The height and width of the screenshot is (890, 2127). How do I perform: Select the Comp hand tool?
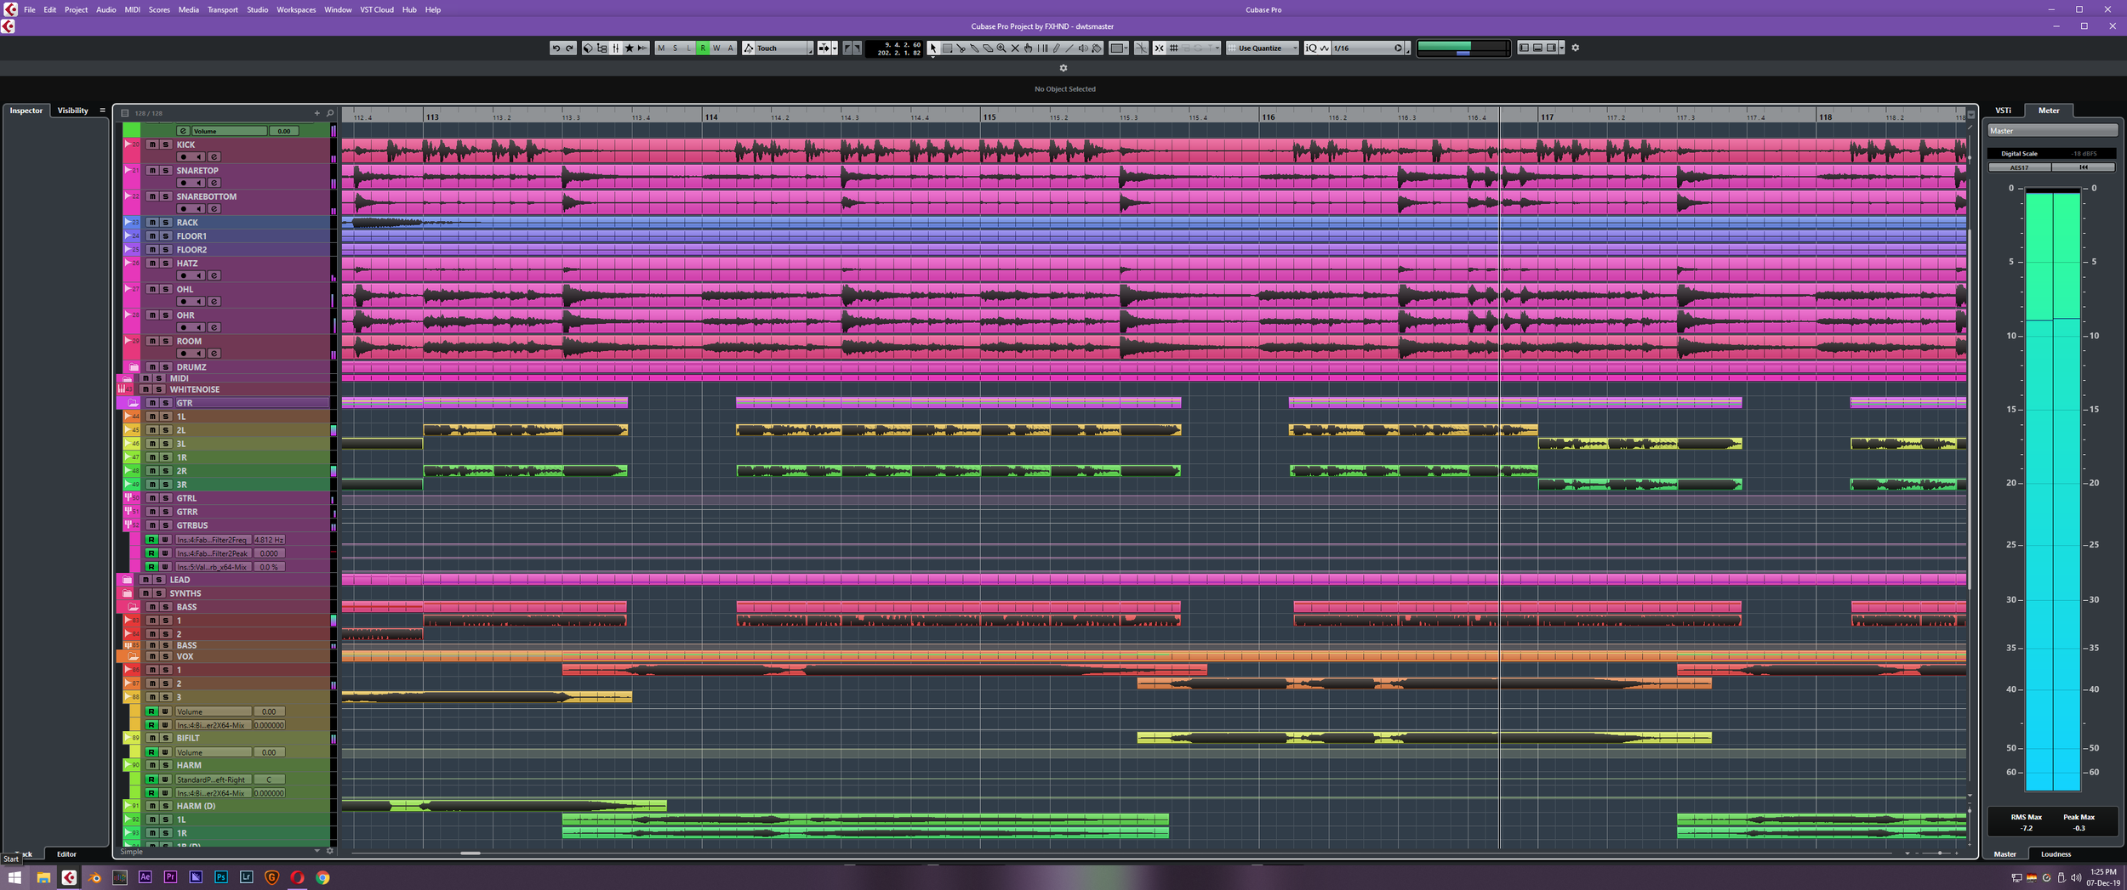(x=1028, y=48)
